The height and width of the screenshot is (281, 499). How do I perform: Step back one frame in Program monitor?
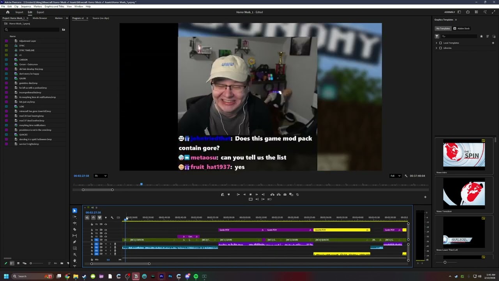click(244, 194)
